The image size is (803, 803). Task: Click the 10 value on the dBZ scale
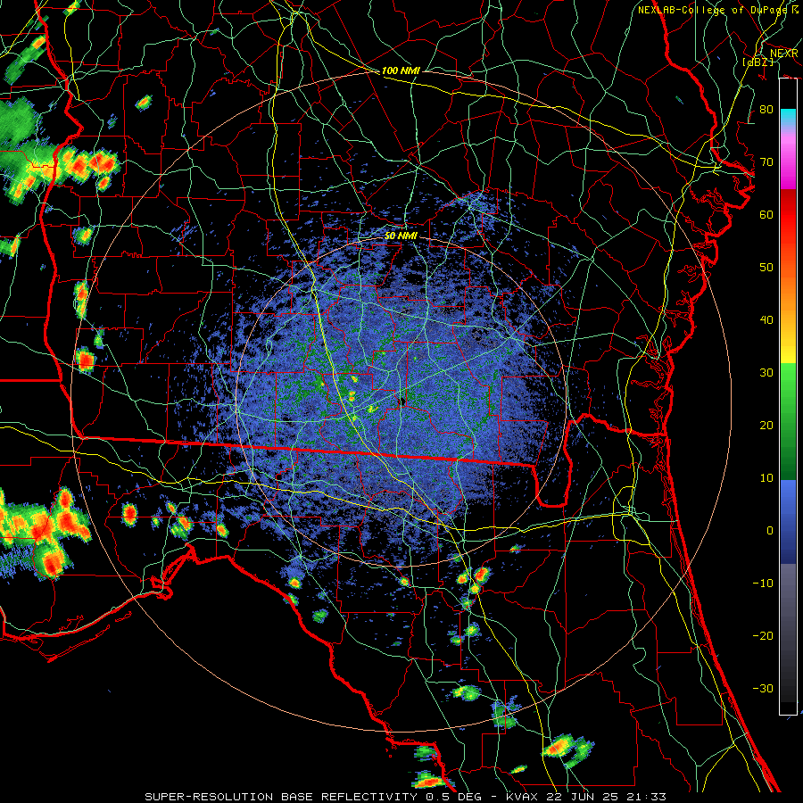point(766,478)
